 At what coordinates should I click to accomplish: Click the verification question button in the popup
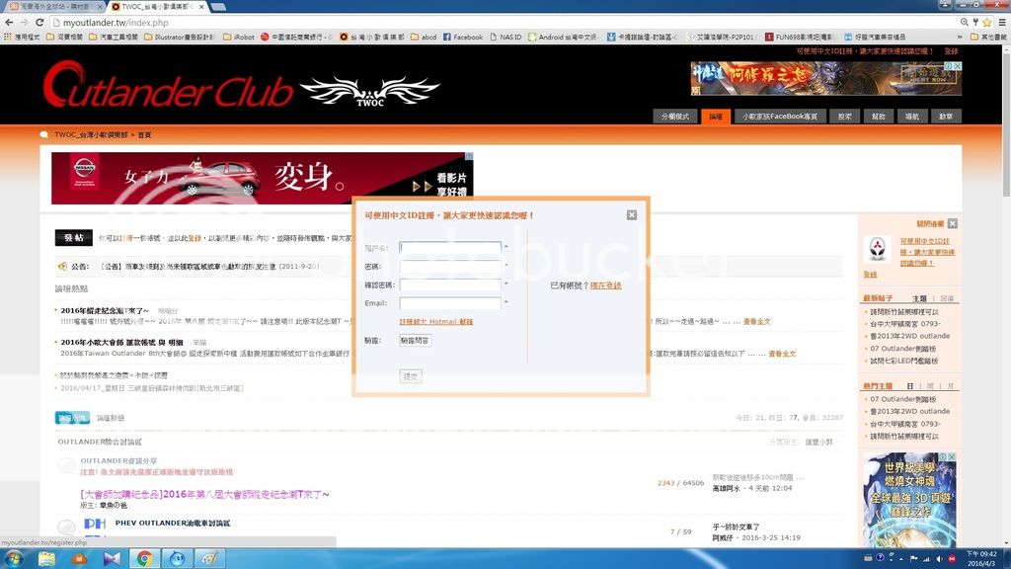415,340
